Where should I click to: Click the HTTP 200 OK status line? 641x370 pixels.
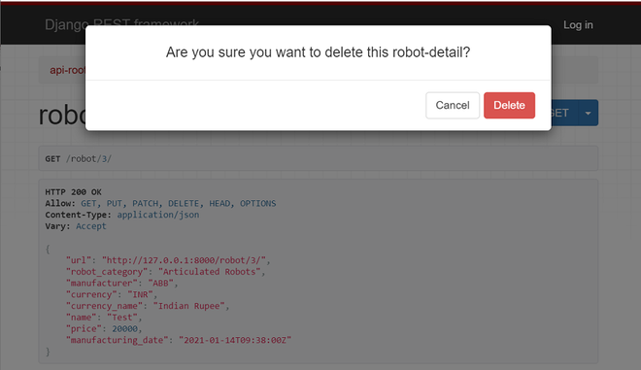pos(73,191)
